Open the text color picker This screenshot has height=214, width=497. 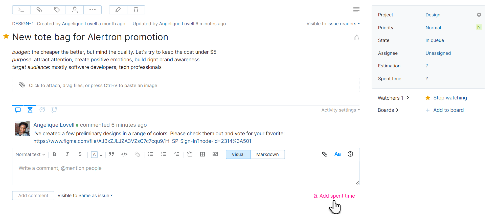click(95, 154)
